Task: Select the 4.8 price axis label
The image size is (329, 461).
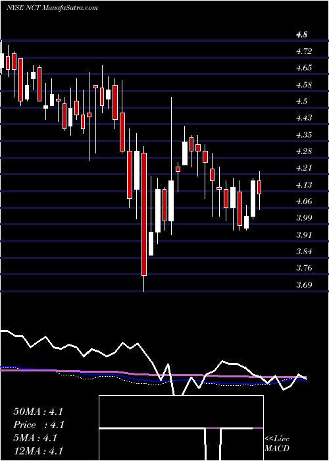Action: 302,35
